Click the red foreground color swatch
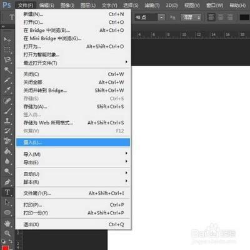This screenshot has width=250, height=250. coord(6,248)
